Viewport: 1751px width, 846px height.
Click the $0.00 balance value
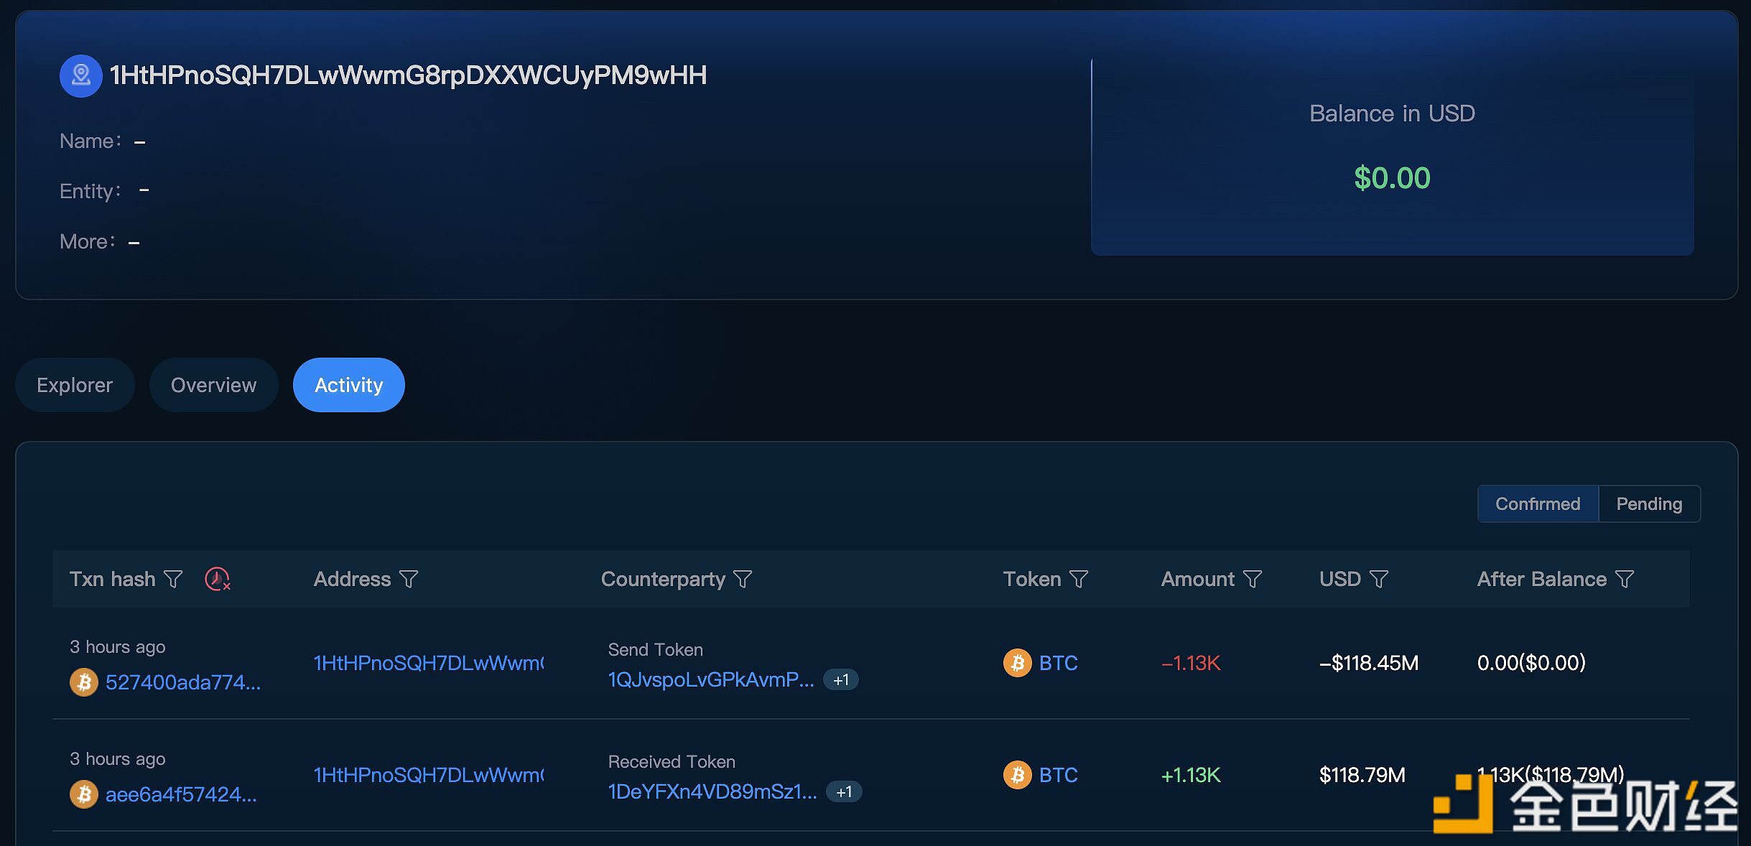pyautogui.click(x=1392, y=178)
